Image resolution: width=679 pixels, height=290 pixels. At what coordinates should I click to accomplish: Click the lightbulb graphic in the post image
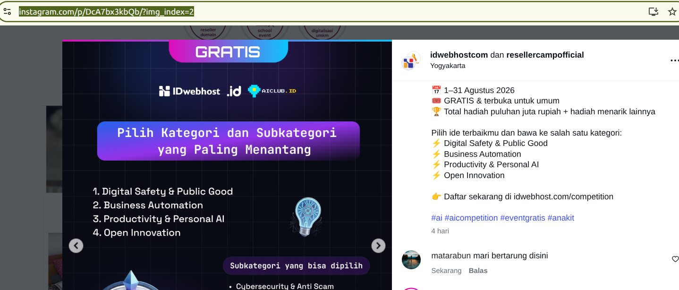click(x=306, y=217)
